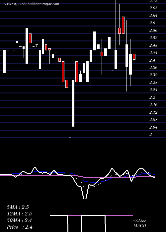Click the 2 price axis label
The image size is (166, 232).
tap(151, 135)
